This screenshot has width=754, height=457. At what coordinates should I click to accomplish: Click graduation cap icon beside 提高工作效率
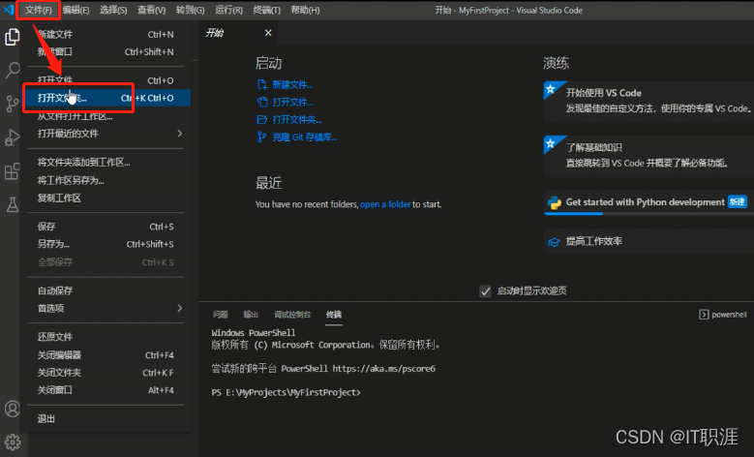click(x=554, y=241)
